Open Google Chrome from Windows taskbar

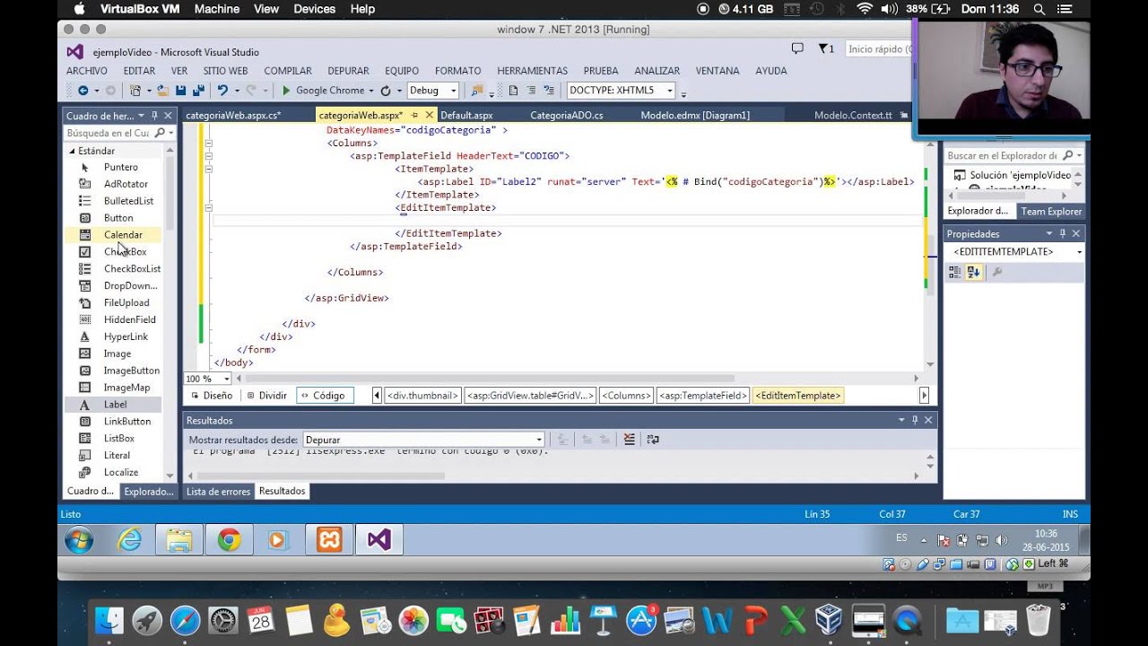[x=229, y=540]
